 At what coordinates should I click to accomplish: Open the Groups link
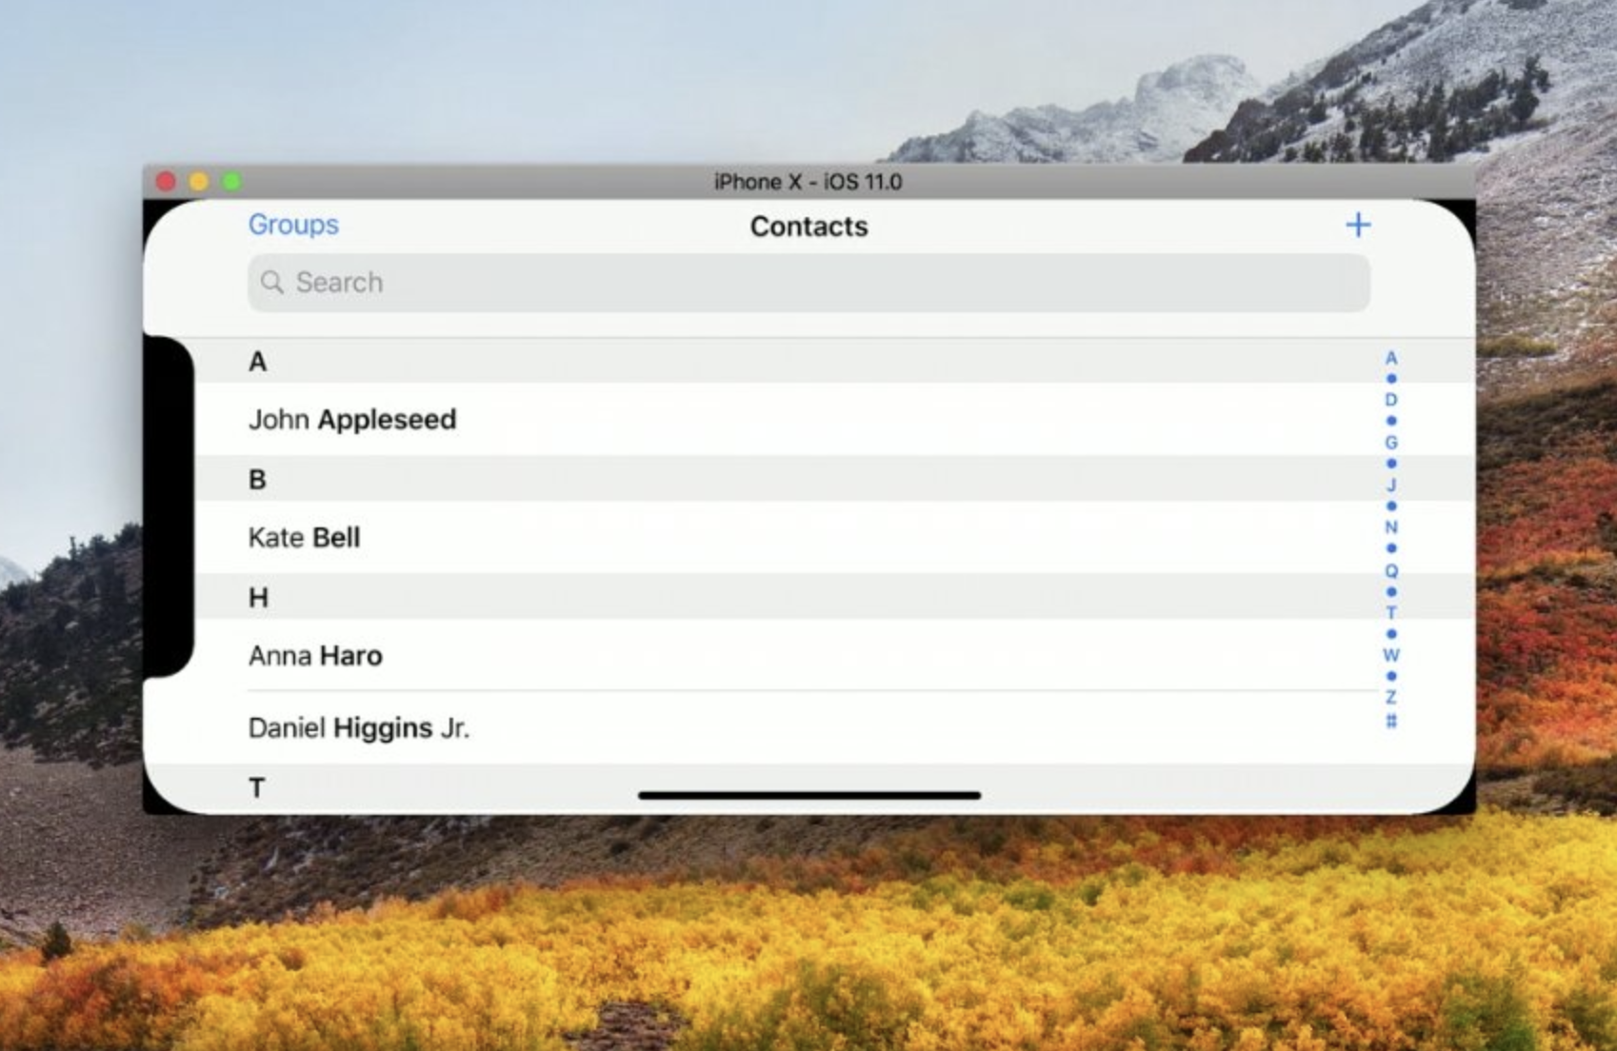click(x=293, y=225)
